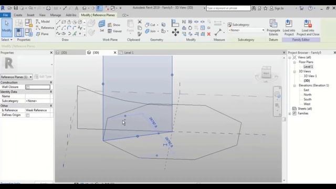Click Set work plane
The width and height of the screenshot is (336, 189).
pyautogui.click(x=102, y=26)
